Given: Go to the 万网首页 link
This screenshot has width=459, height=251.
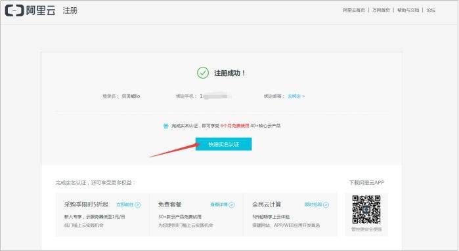Looking at the screenshot, I should (x=381, y=10).
